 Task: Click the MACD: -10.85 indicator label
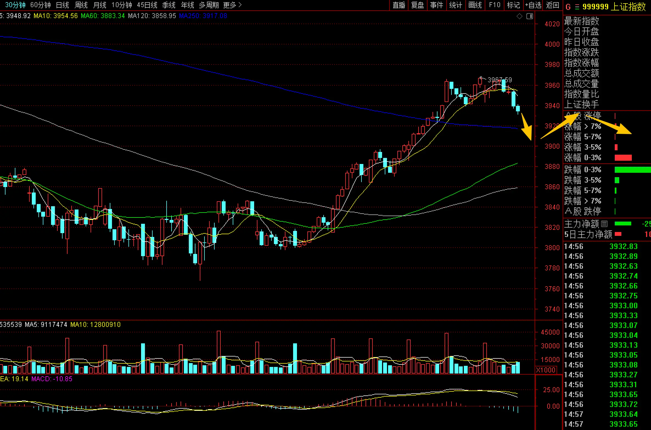point(52,379)
